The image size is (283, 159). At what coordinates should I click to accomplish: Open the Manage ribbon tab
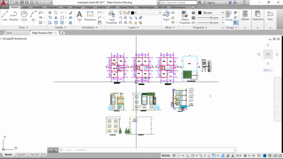(x=76, y=7)
